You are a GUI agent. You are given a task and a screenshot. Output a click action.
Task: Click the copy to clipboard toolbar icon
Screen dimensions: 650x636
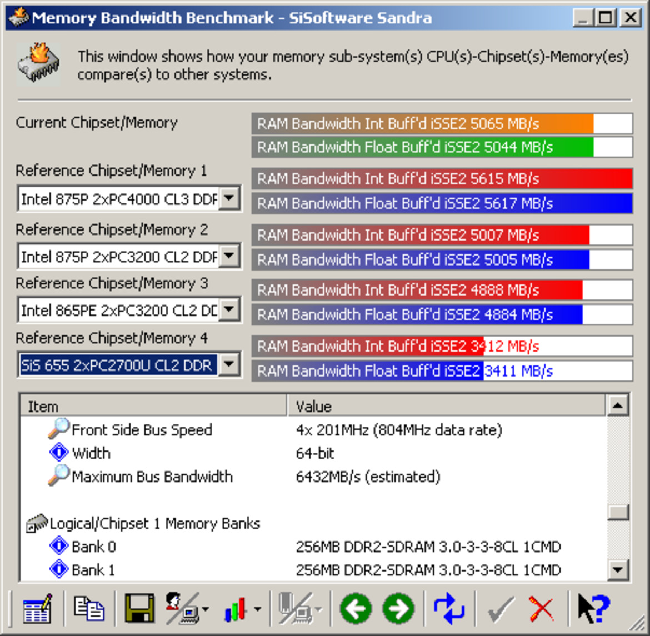89,609
